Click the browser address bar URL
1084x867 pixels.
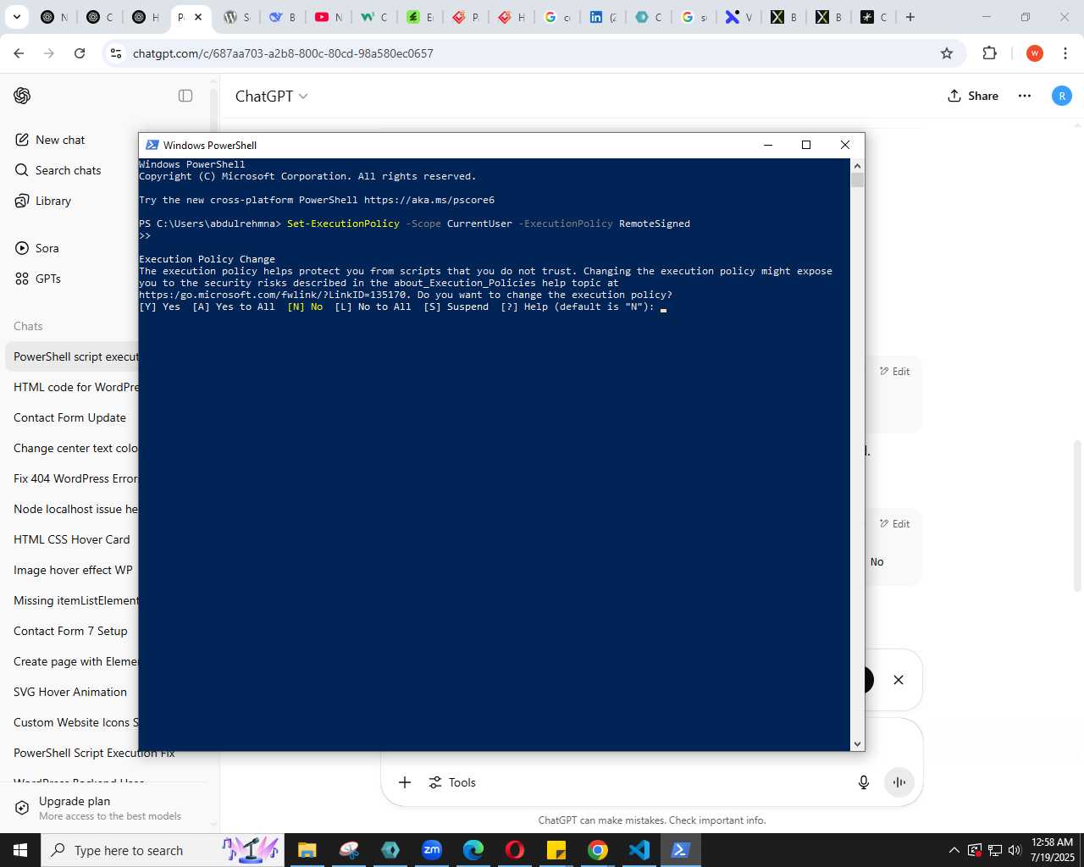pos(283,53)
